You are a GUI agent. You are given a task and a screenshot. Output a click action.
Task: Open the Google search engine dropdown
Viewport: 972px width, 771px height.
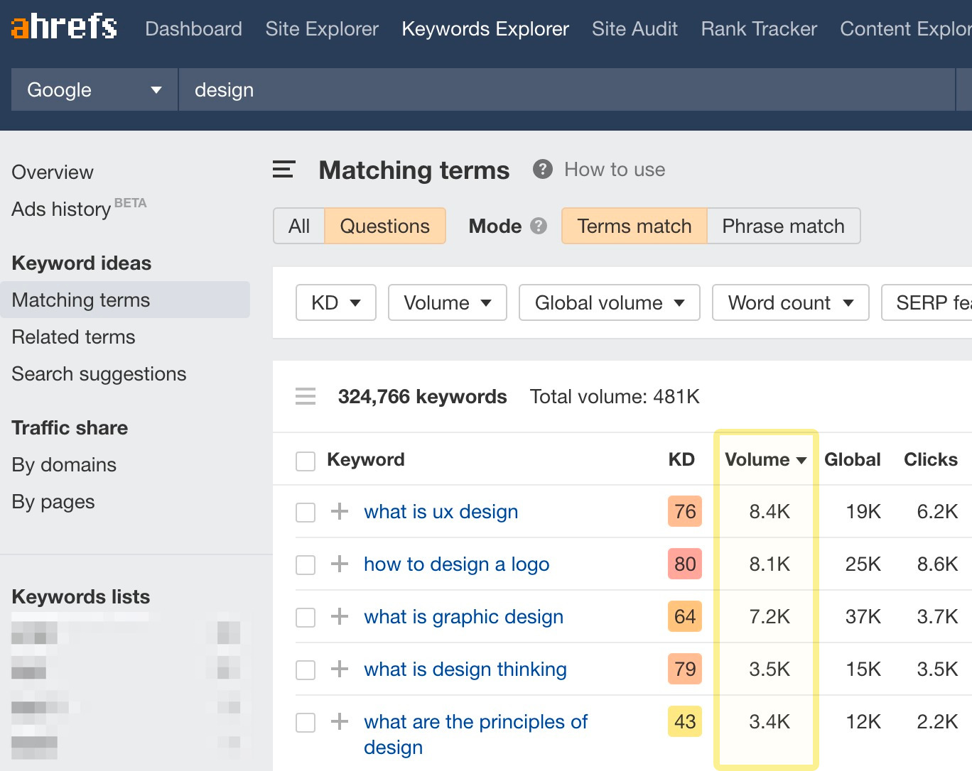click(93, 89)
